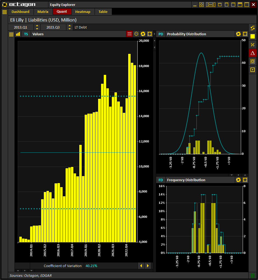Click the 2019.Q1 axis label

coord(86,251)
